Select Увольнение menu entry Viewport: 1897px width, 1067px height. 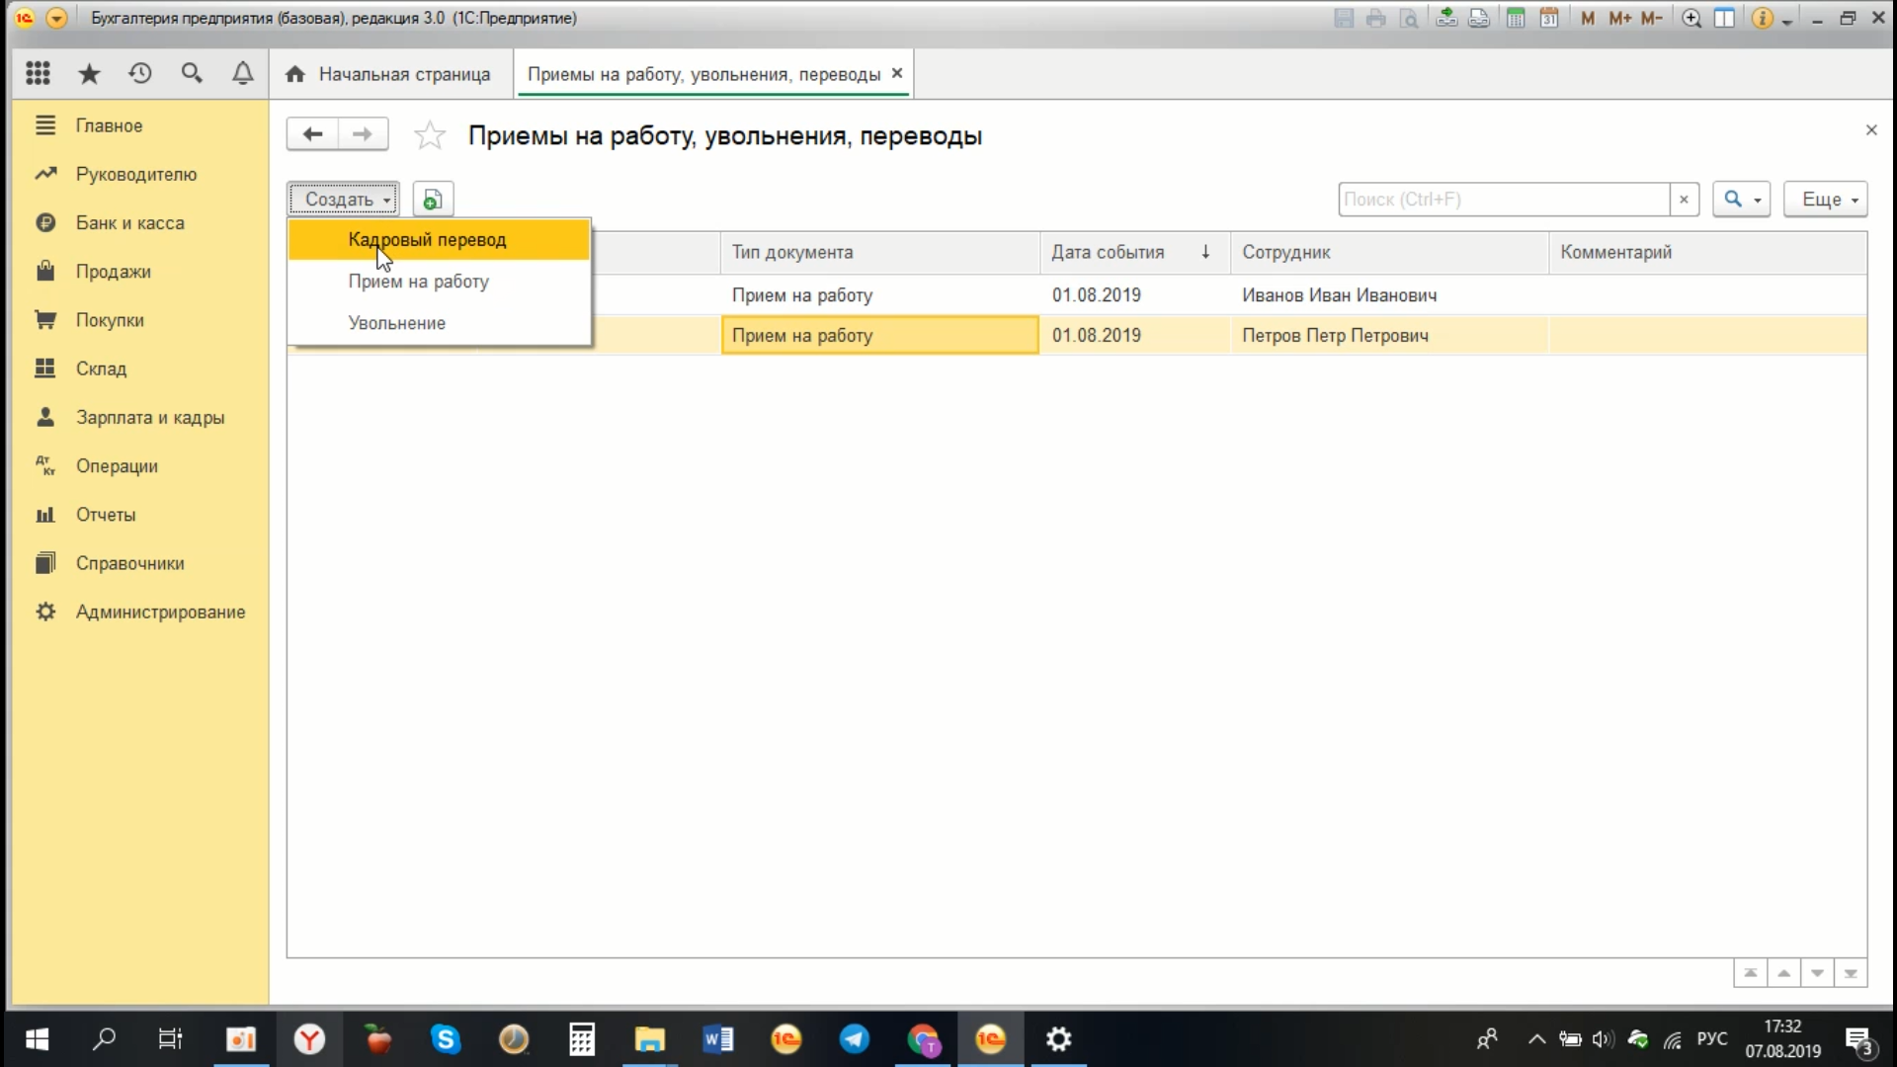[x=396, y=323]
